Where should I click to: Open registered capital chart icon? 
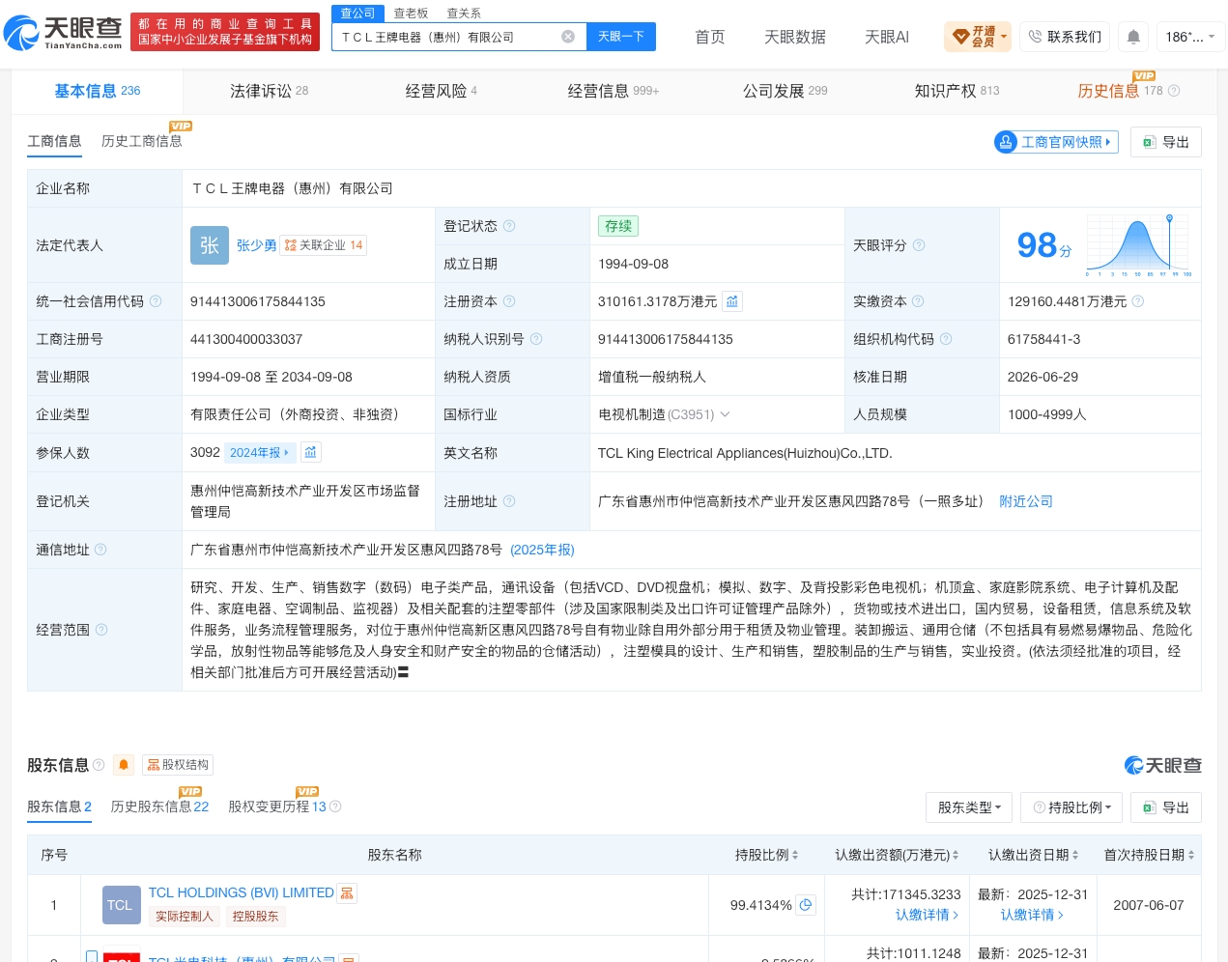click(x=732, y=301)
